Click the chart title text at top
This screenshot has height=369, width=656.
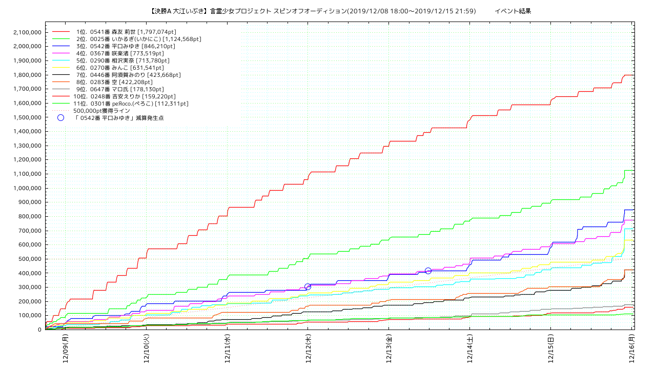[x=313, y=11]
